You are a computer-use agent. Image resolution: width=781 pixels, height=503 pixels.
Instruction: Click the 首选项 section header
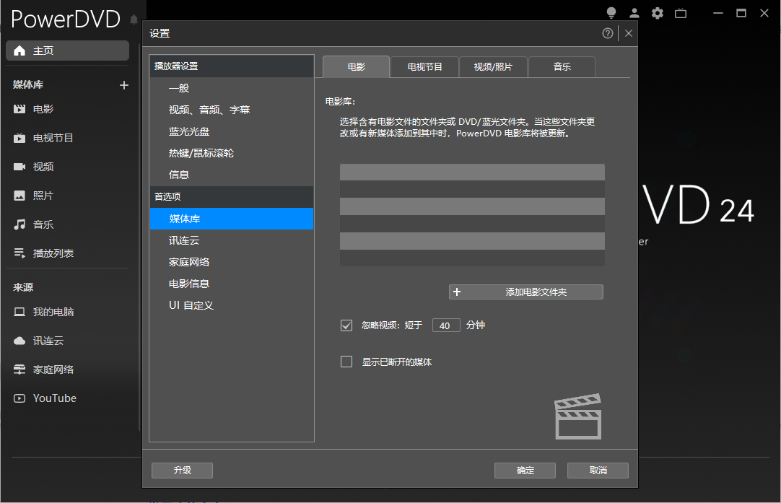pos(232,197)
